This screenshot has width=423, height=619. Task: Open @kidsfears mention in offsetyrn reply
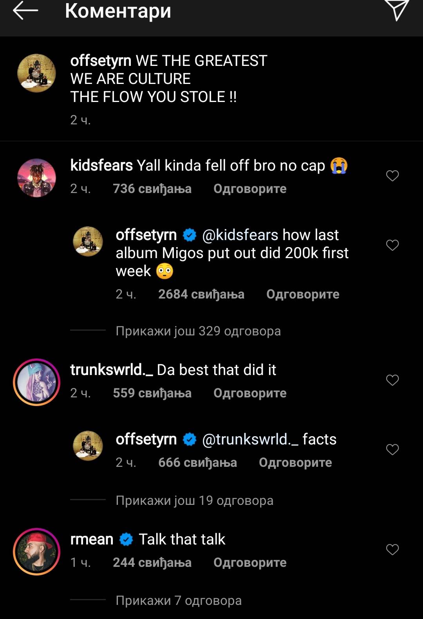240,235
